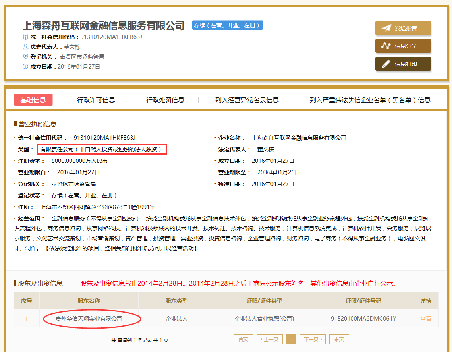Image resolution: width=452 pixels, height=352 pixels.
Task: Click the 上一页 pagination button
Action: tap(270, 339)
